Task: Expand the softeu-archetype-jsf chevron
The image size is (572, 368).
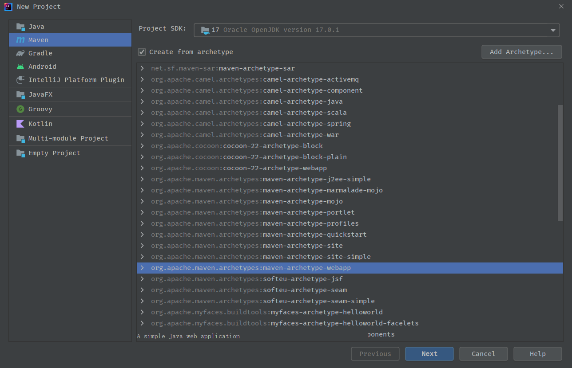Action: pos(142,279)
